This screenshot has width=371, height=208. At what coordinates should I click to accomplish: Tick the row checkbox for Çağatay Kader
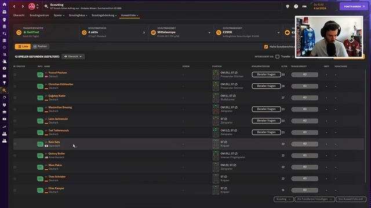pos(15,98)
